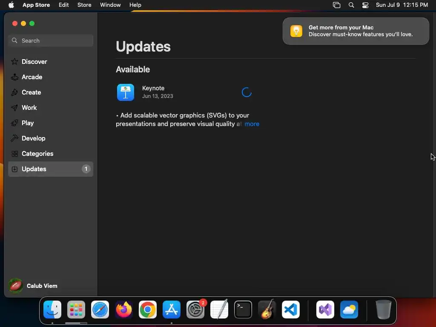Viewport: 436px width, 327px height.
Task: Open the Keynote update entry title
Action: 153,88
